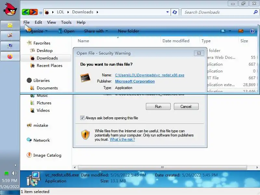
Task: Click the orange Forward navigation arrow
Action: 34,12
